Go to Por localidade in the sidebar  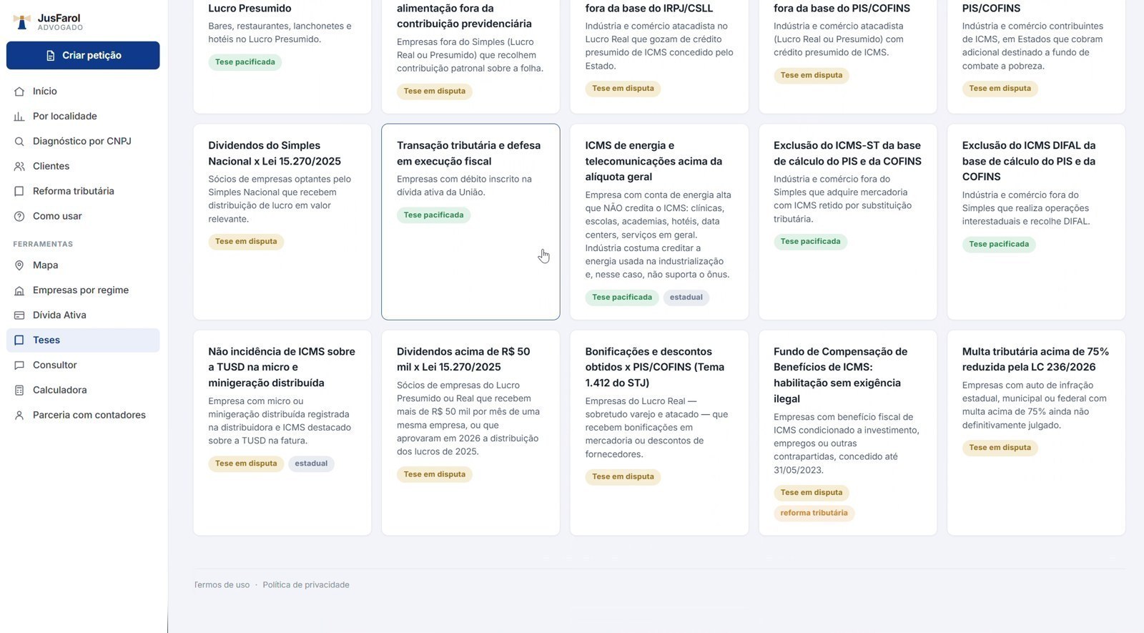(83, 117)
